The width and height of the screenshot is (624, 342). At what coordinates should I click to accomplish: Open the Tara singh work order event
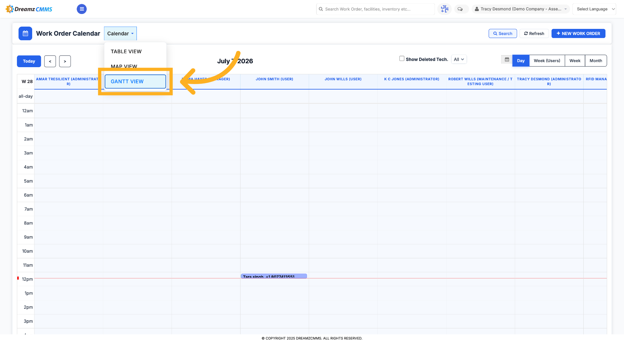pyautogui.click(x=274, y=276)
